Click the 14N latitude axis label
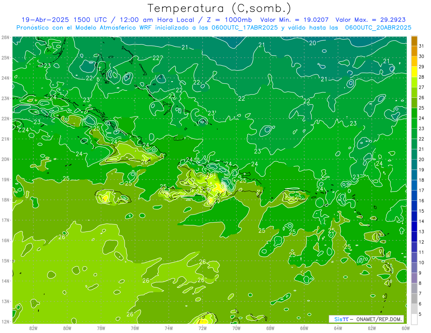Screen dimensions: 431x333 click(x=5, y=281)
